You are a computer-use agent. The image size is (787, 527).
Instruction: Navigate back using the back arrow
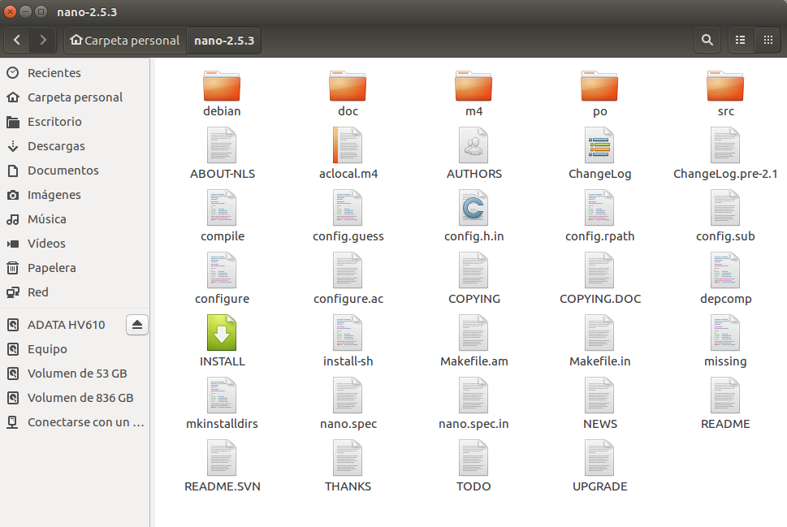tap(16, 39)
